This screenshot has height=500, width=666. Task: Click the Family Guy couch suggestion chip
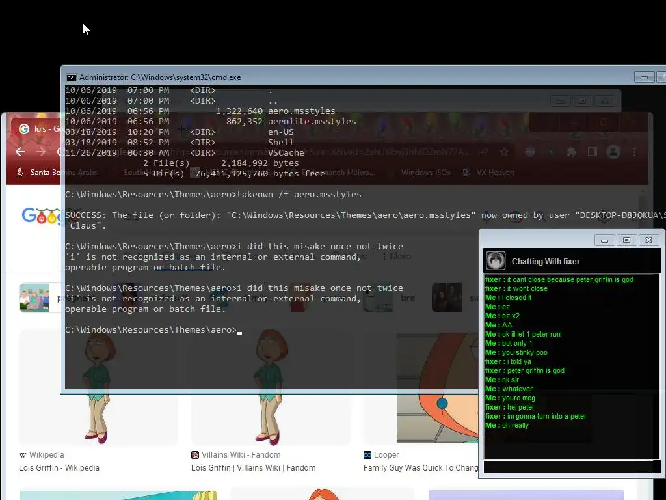tap(34, 298)
